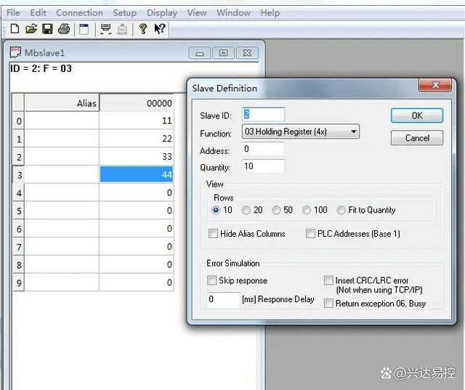Open the Display menu

point(162,13)
